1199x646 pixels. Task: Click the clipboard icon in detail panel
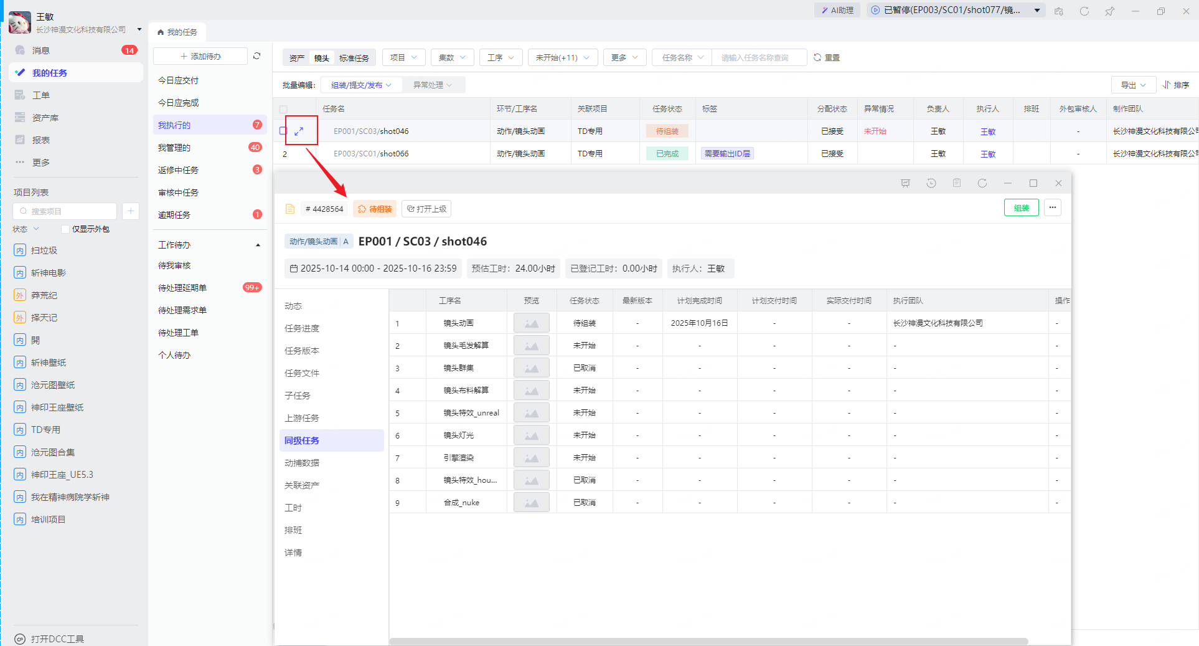point(957,183)
